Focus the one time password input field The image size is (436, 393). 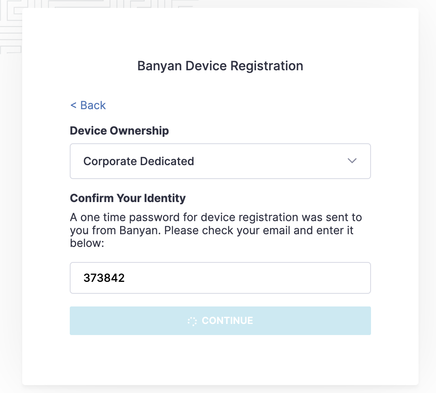220,278
